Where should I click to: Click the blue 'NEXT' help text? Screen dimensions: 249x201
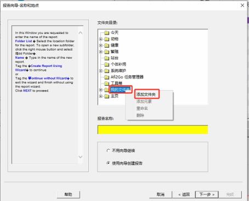(x=27, y=91)
